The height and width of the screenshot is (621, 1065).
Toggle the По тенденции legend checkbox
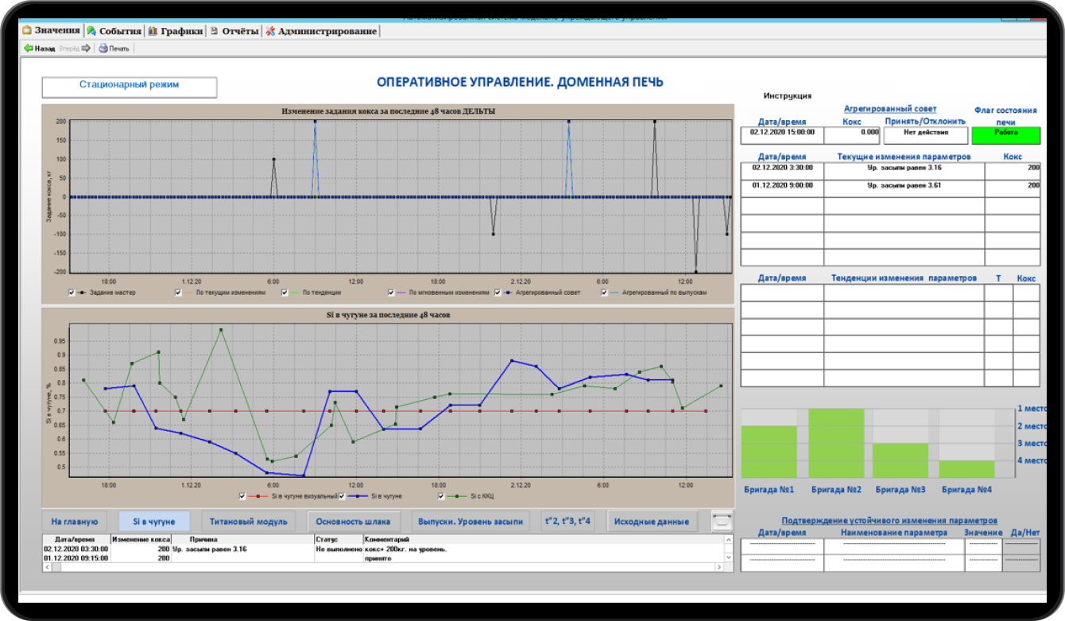pos(285,293)
